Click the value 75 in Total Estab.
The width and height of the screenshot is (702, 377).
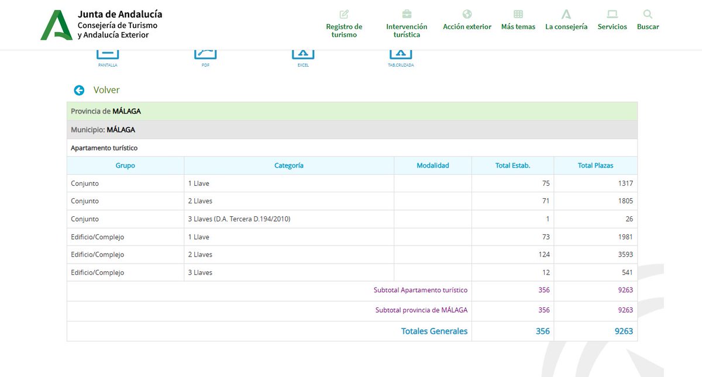click(x=546, y=184)
